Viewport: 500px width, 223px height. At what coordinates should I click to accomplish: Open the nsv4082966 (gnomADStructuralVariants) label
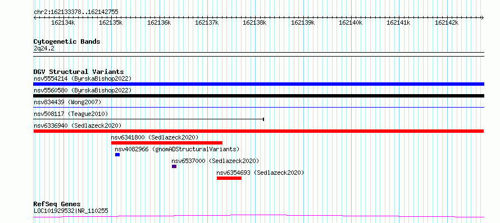pos(177,149)
